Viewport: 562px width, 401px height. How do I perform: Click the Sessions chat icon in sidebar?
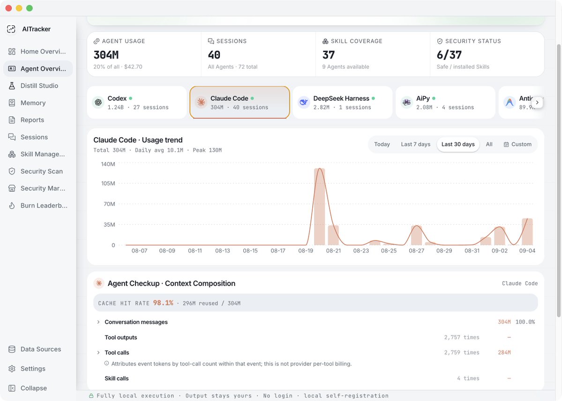(x=12, y=137)
